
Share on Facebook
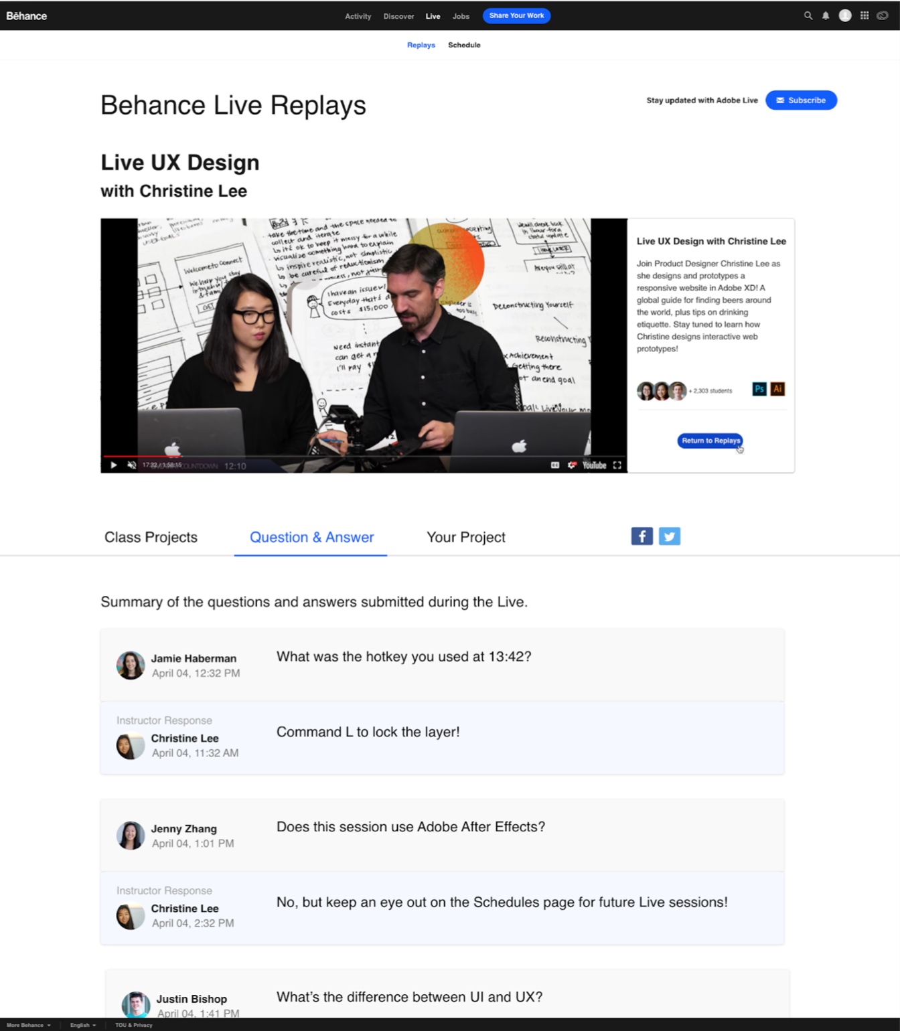(x=642, y=536)
